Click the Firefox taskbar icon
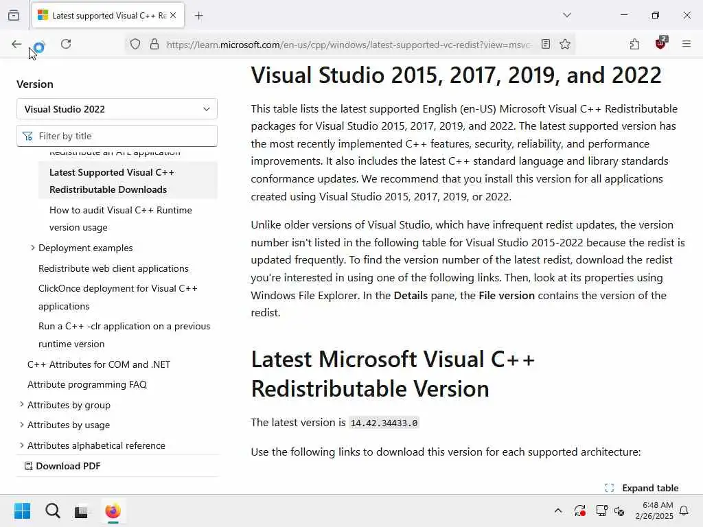The height and width of the screenshot is (527, 703). (x=113, y=511)
